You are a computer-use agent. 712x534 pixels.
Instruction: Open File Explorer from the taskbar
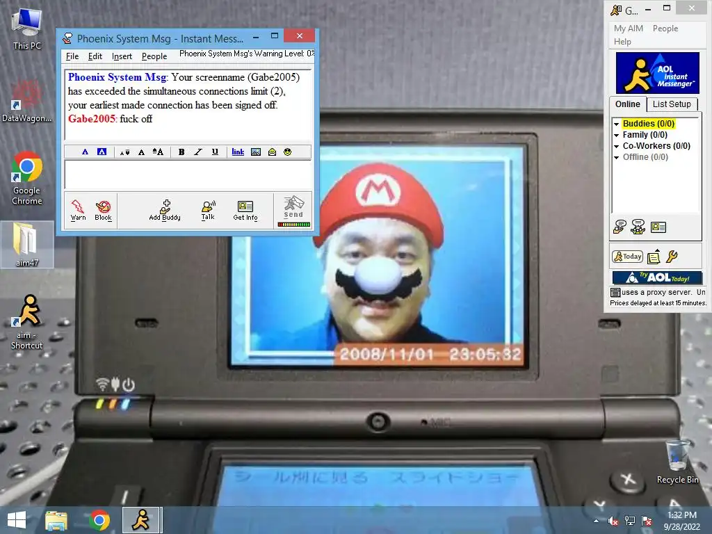coord(56,520)
